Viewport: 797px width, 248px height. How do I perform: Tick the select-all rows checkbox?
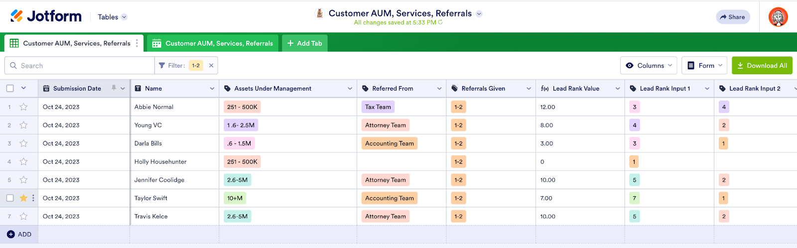coord(10,88)
